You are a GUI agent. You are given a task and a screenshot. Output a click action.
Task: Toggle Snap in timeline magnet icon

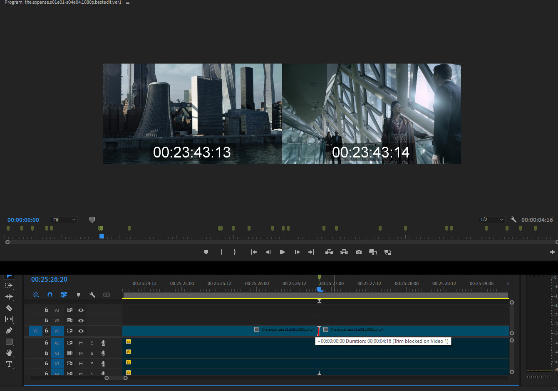coord(50,295)
